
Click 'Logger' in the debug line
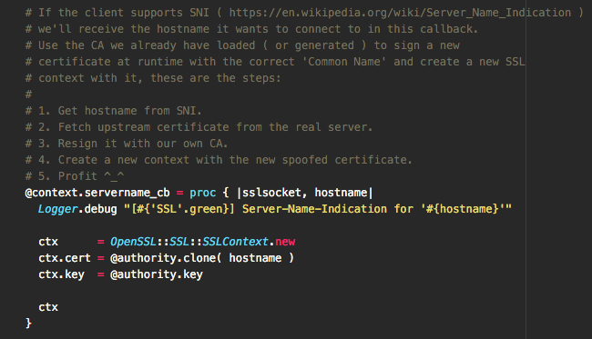coord(57,209)
